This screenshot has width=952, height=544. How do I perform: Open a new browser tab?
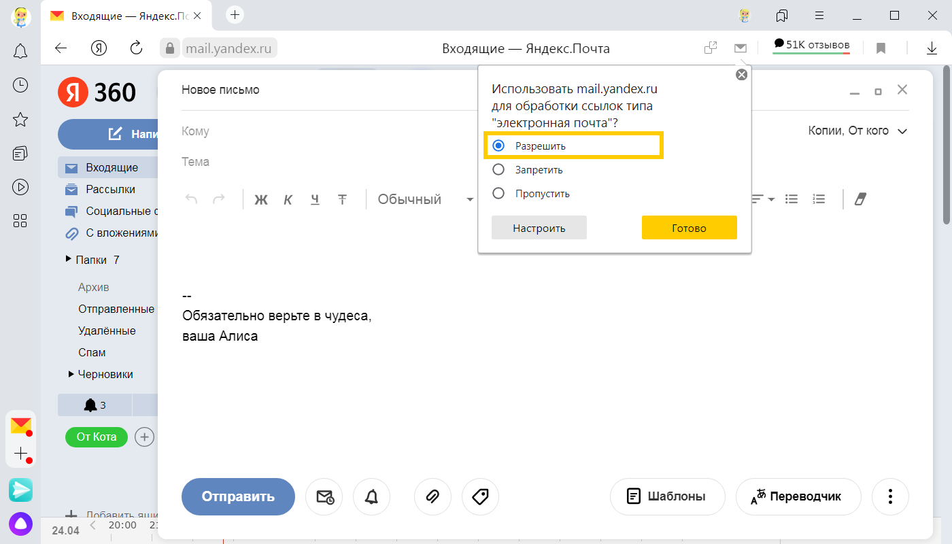point(235,14)
